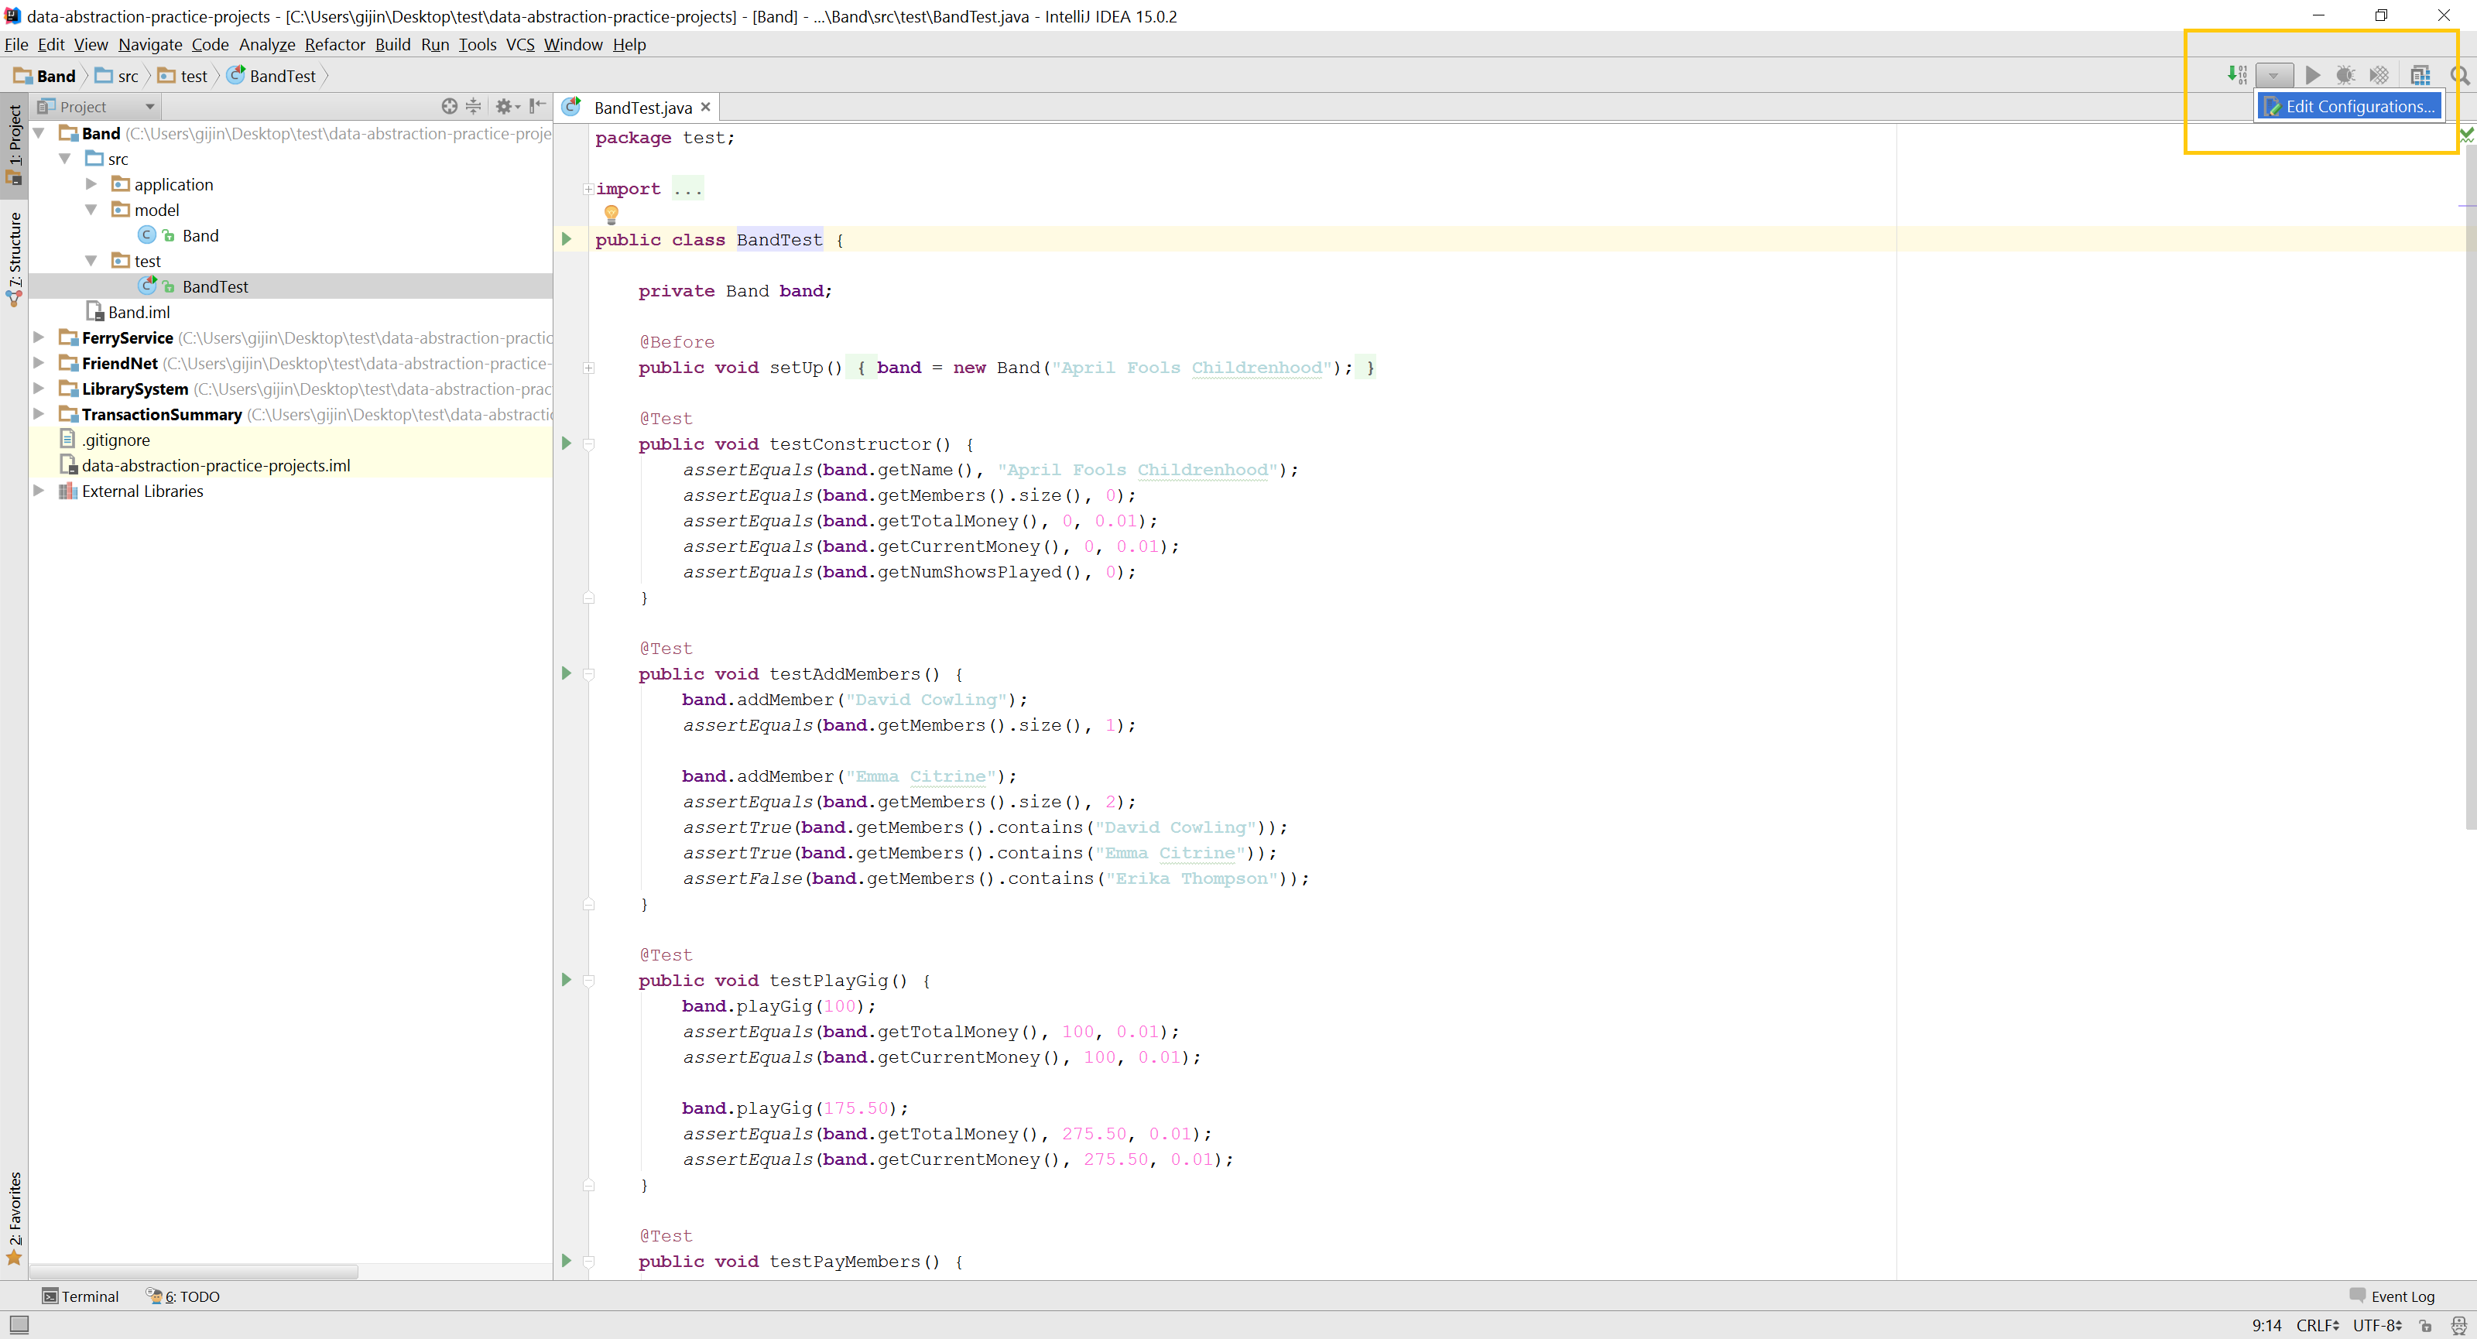This screenshot has width=2477, height=1339.
Task: Click the green run arrow beside testPlayGig
Action: pos(565,980)
